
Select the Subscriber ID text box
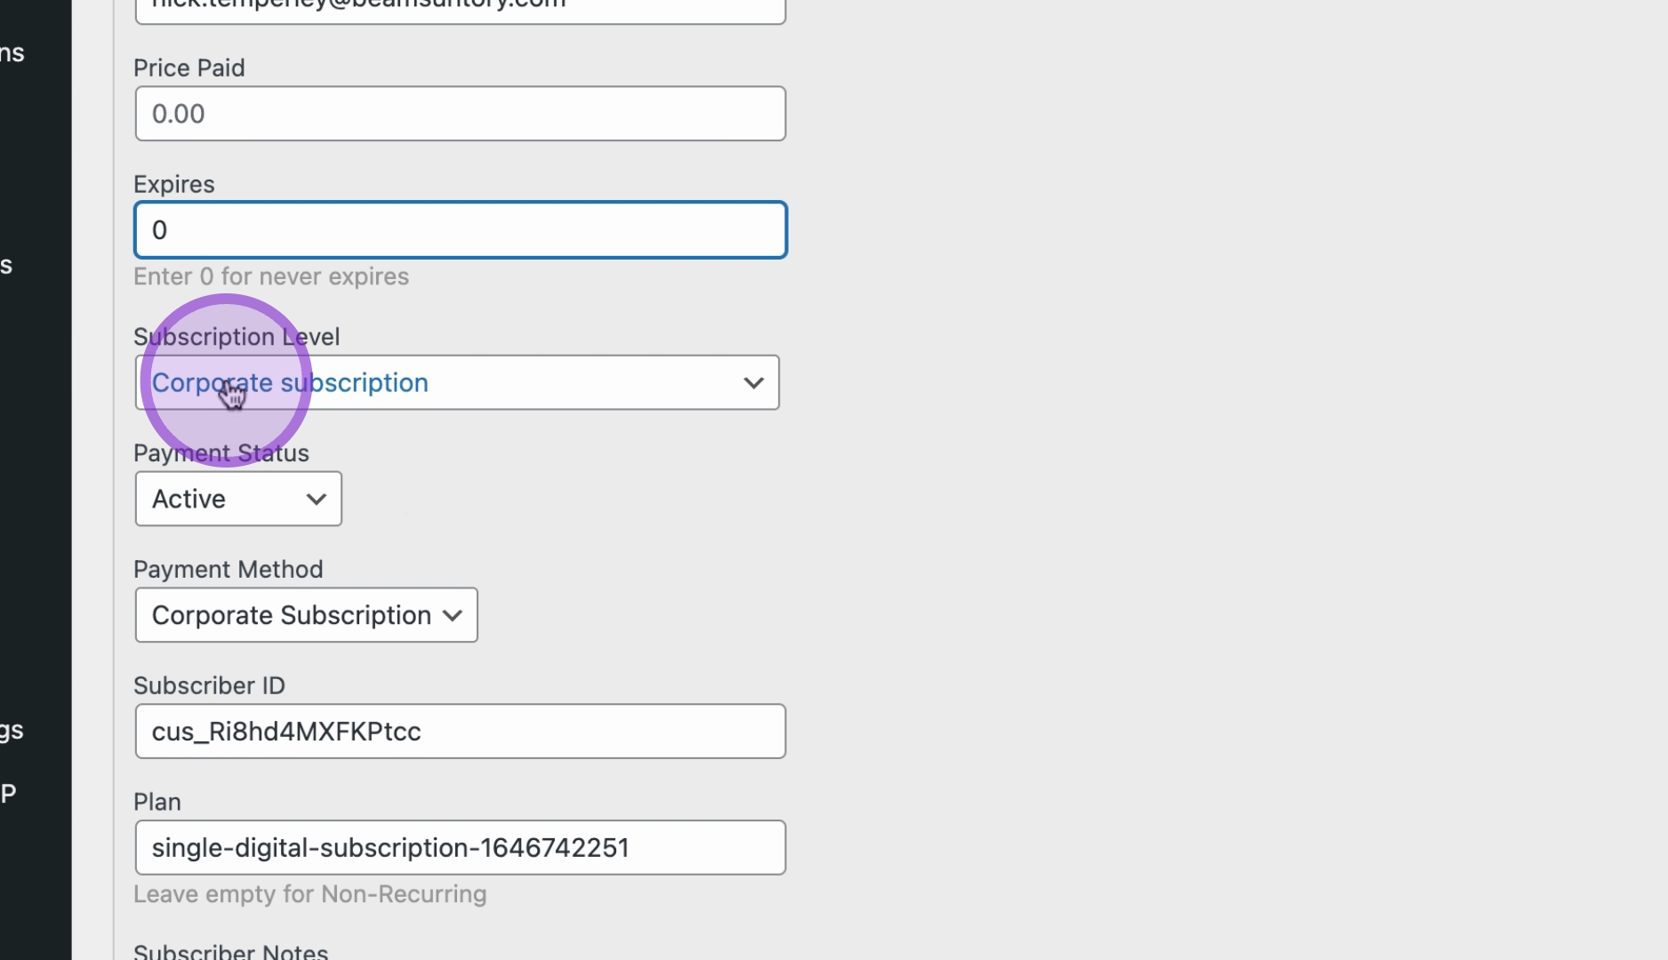[461, 732]
